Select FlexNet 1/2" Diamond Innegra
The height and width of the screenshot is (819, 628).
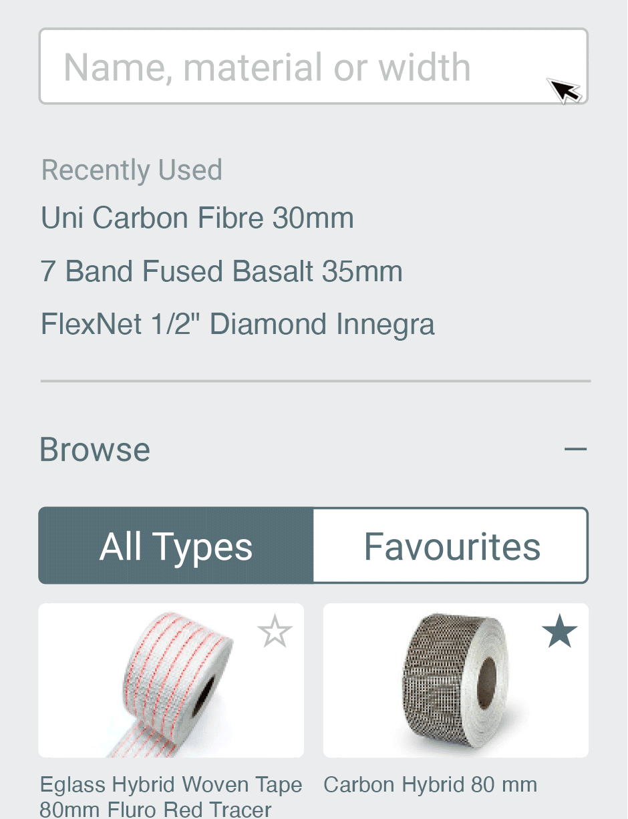coord(237,325)
